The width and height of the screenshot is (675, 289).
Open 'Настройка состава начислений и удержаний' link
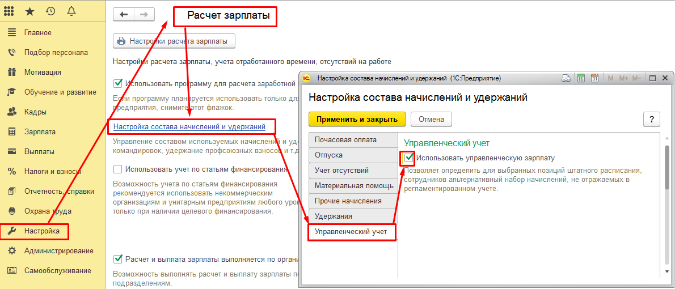click(189, 126)
